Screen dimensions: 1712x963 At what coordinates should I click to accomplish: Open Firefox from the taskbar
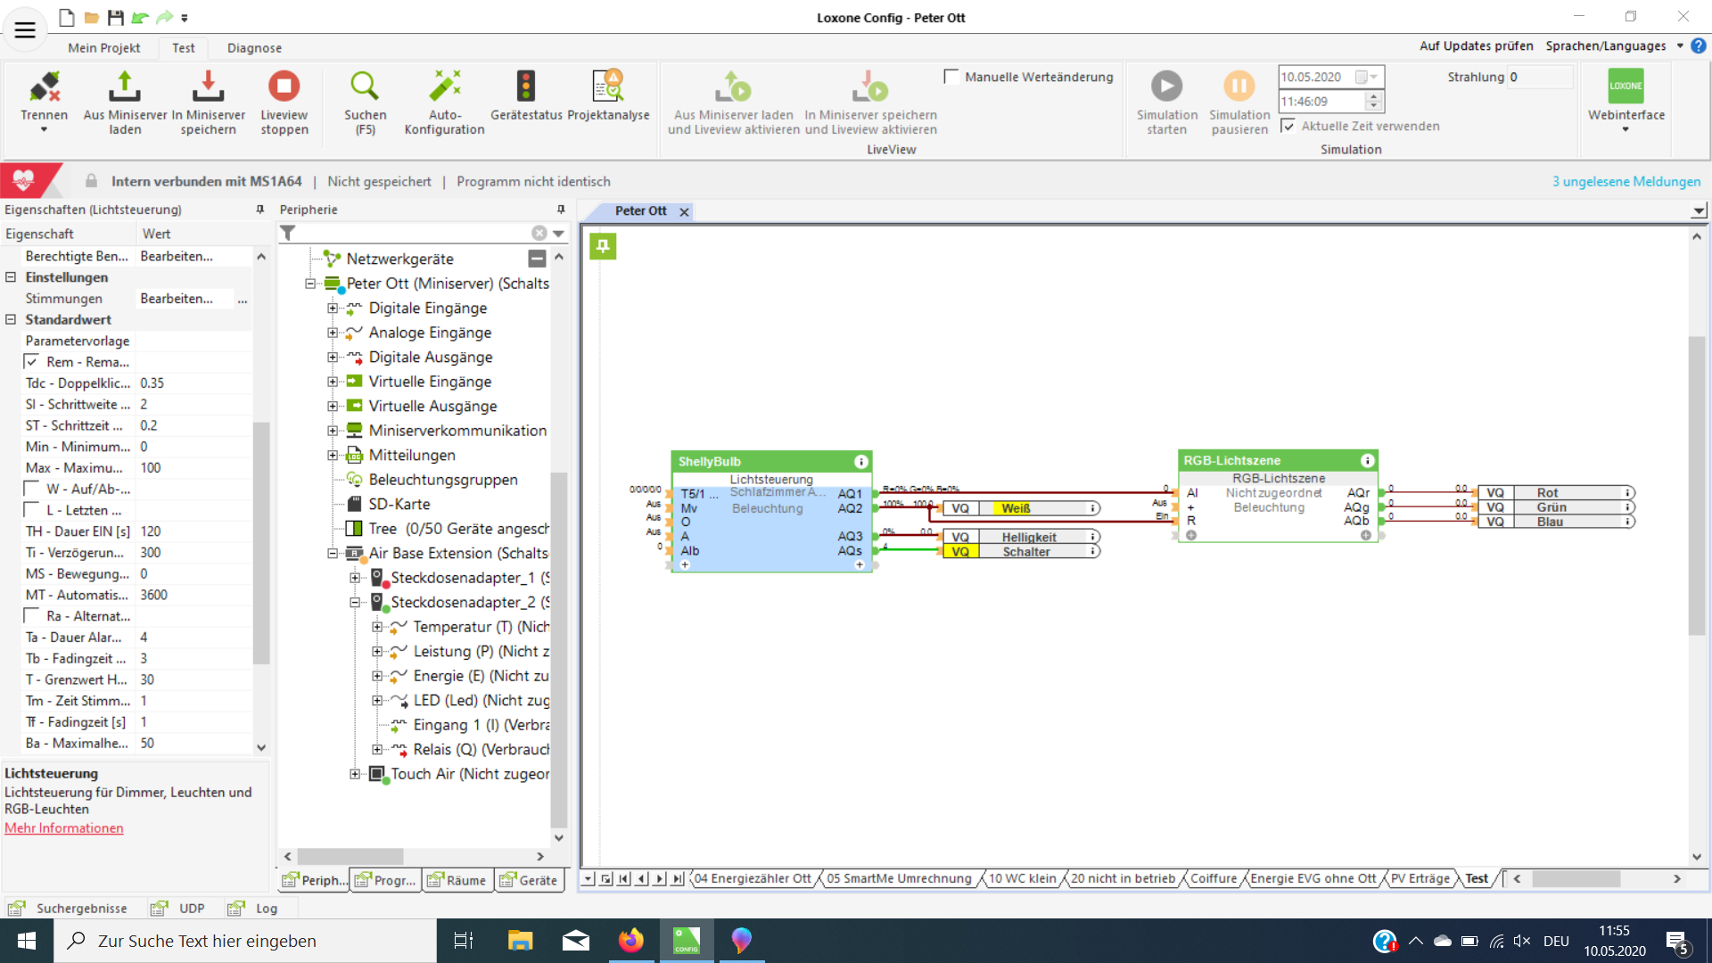point(630,940)
